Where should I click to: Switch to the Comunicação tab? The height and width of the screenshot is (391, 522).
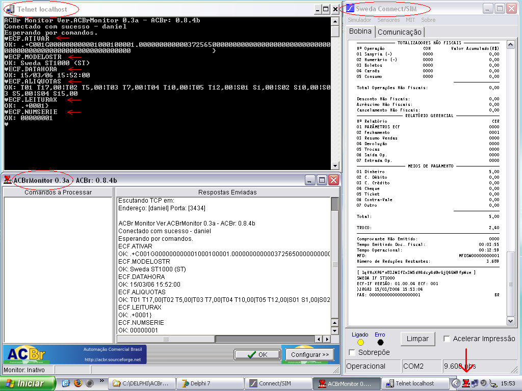[399, 32]
